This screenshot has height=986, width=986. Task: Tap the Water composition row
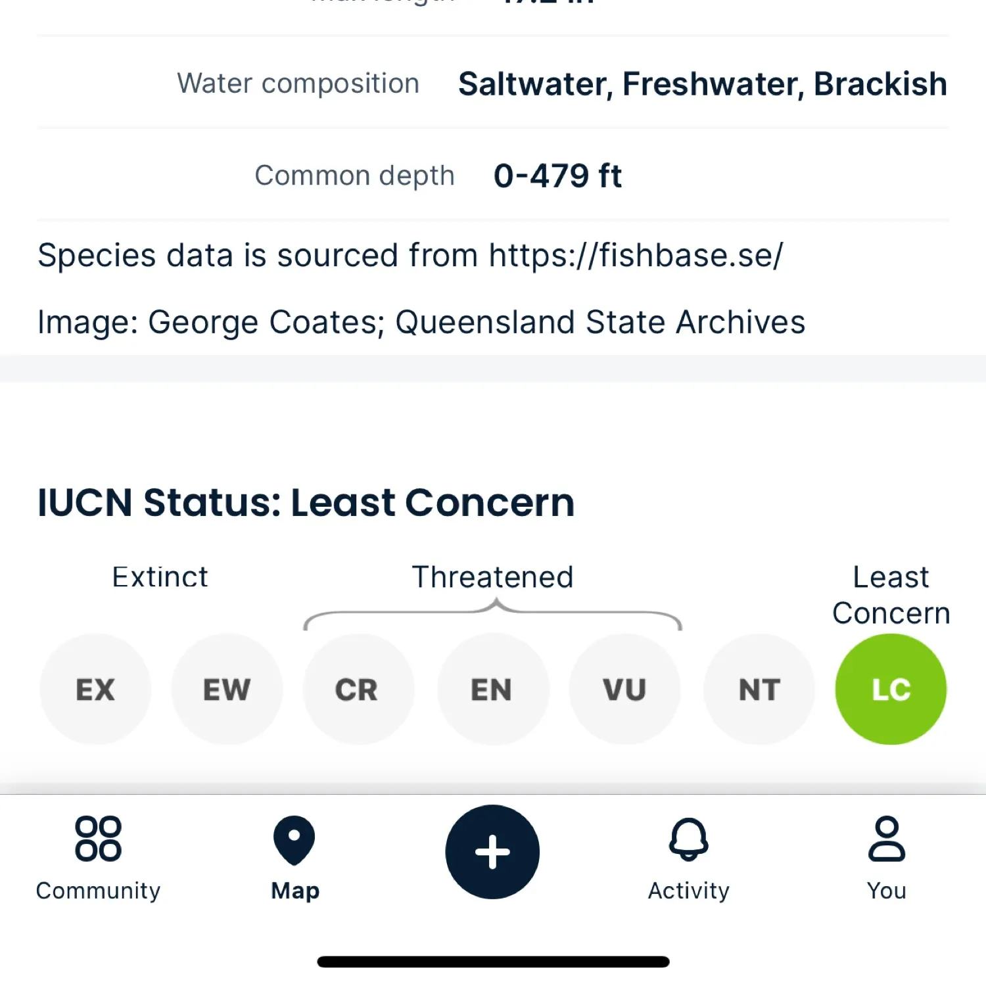pos(493,83)
